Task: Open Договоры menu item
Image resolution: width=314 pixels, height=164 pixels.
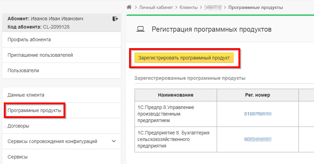Action: tap(61, 126)
